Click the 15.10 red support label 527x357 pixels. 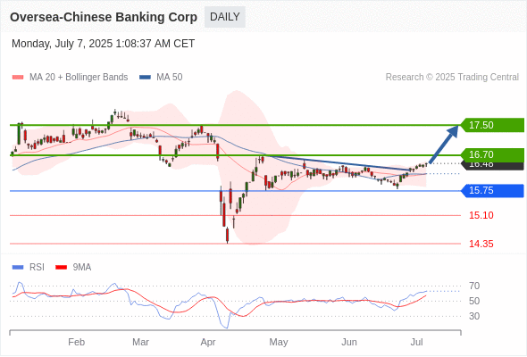(481, 215)
